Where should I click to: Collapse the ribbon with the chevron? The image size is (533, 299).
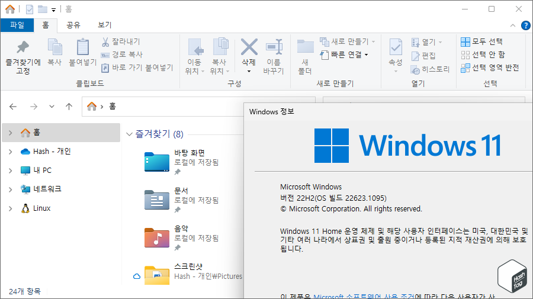pyautogui.click(x=513, y=25)
